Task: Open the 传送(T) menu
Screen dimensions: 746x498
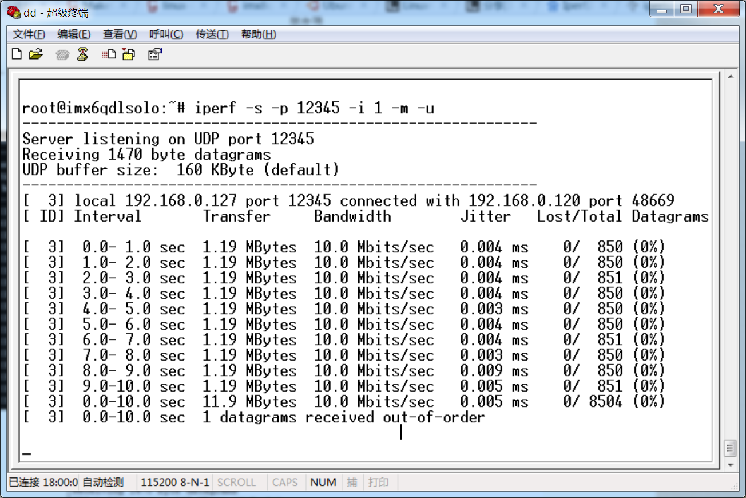Action: [212, 34]
